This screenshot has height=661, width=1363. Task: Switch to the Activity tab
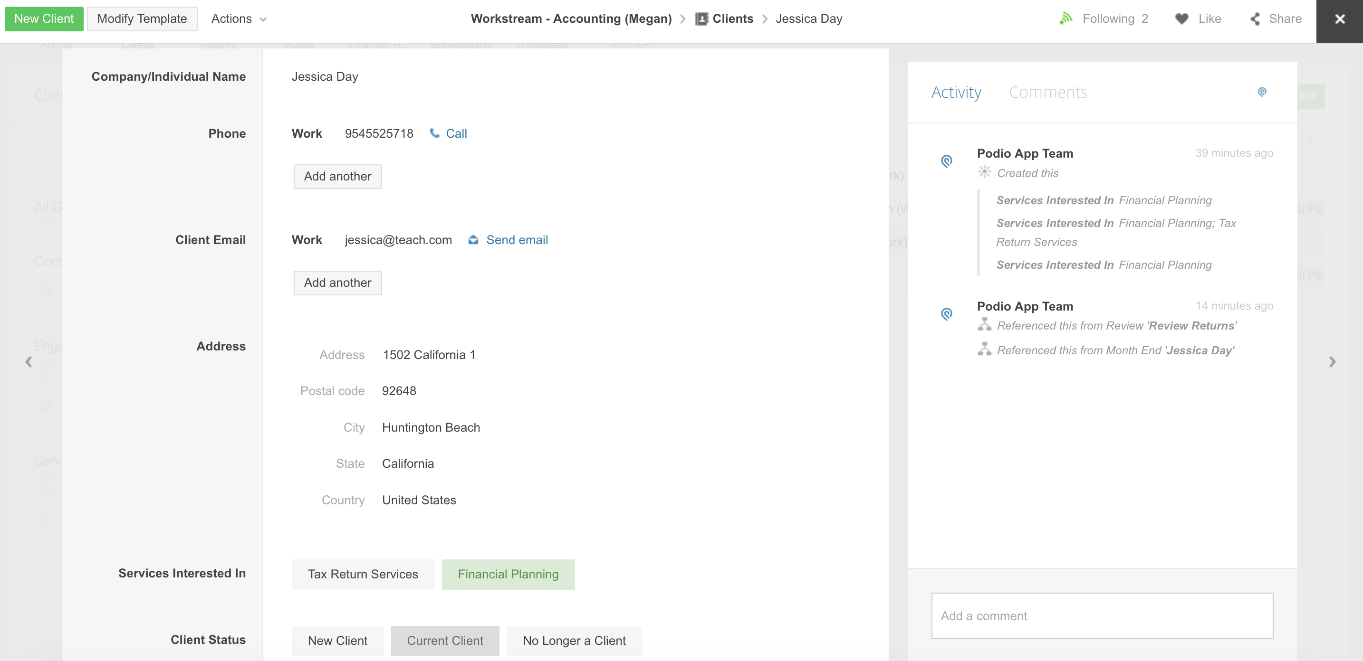point(956,92)
